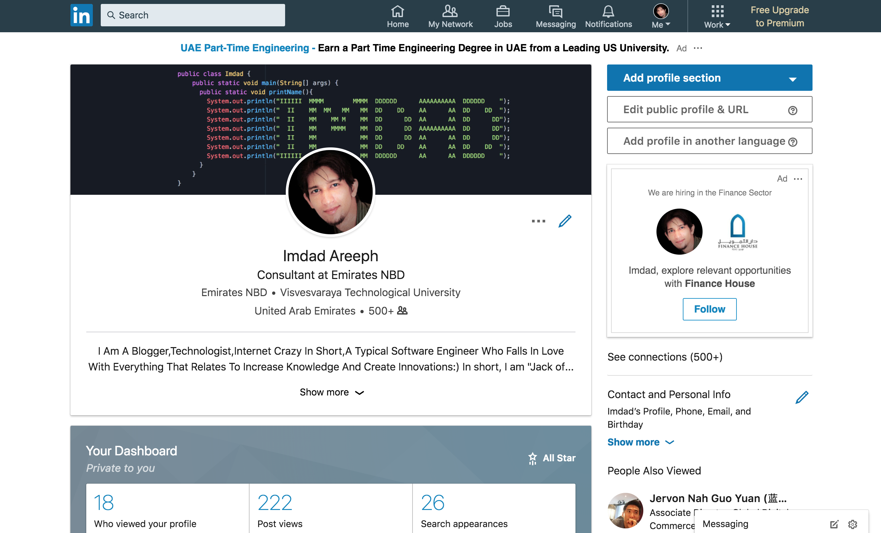Expand Add profile section dropdown

[x=792, y=79]
